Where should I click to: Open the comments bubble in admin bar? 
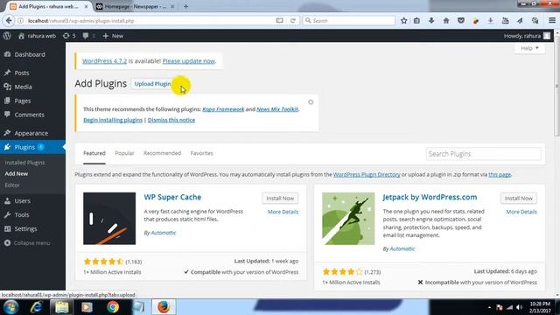click(x=88, y=36)
